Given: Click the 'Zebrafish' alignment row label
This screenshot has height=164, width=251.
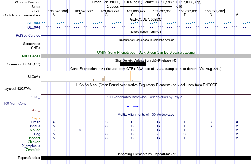Looking at the screenshot, I should click(x=33, y=150).
